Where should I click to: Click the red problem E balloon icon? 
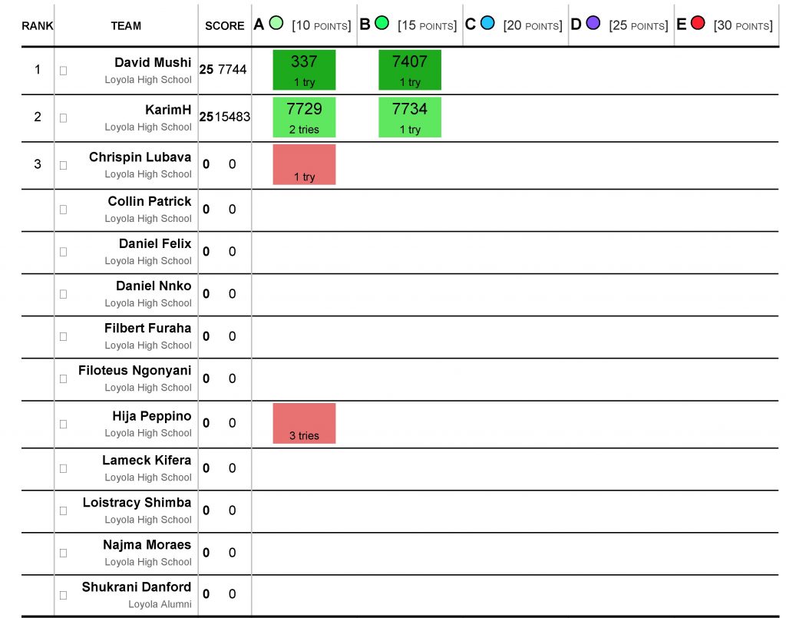[698, 23]
